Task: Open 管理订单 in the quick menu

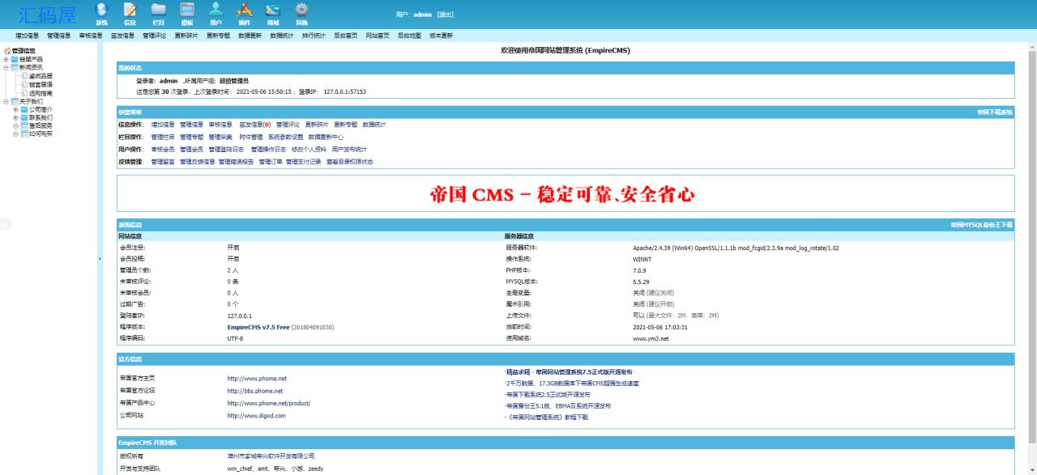Action: (271, 162)
